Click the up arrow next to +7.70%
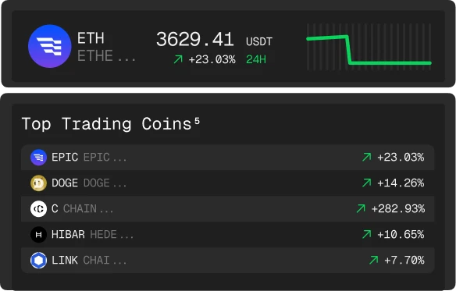Image resolution: width=456 pixels, height=291 pixels. (374, 260)
